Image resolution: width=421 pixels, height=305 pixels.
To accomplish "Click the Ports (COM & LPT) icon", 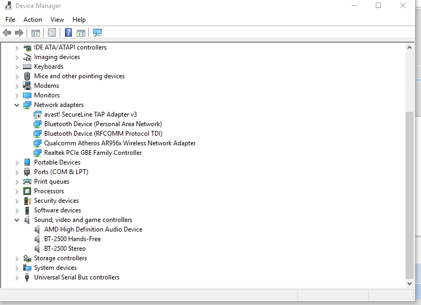I will [x=27, y=172].
